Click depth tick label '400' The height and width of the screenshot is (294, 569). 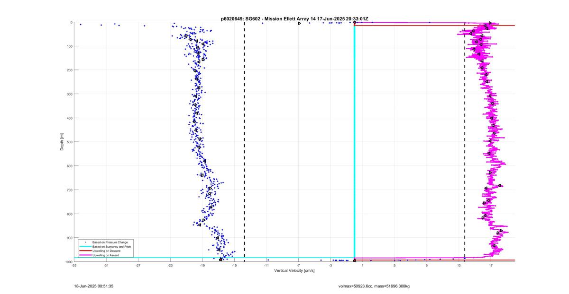pos(69,118)
